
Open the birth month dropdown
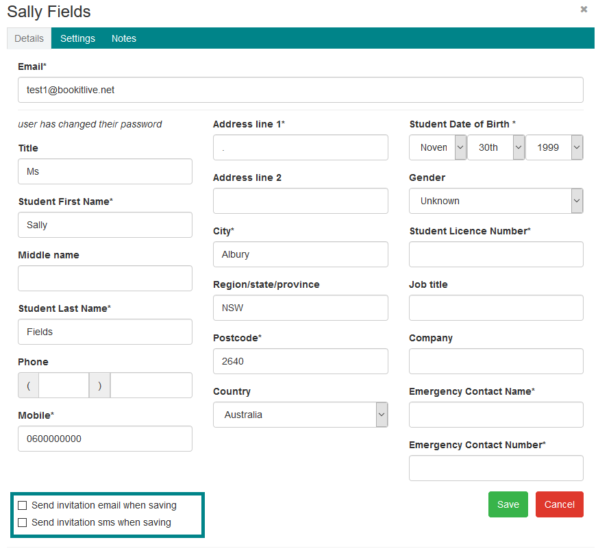point(438,147)
